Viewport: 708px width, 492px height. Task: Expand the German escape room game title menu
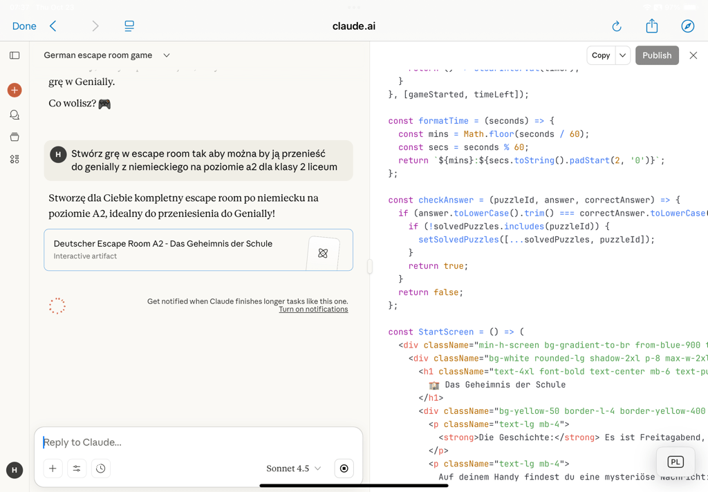pos(167,55)
